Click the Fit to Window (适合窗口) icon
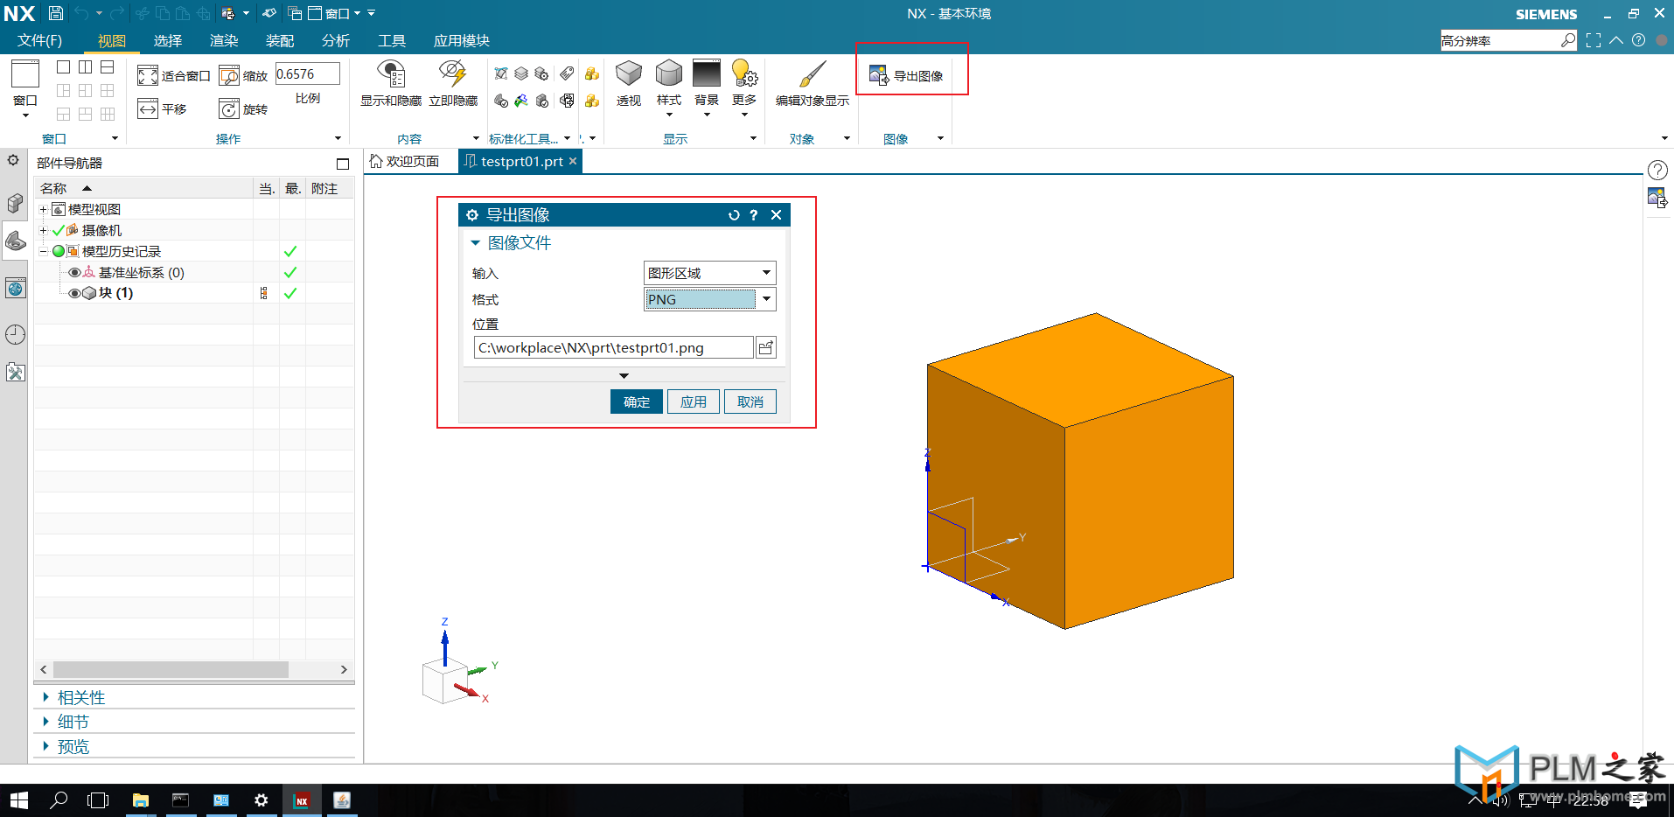The height and width of the screenshot is (817, 1674). coord(147,76)
